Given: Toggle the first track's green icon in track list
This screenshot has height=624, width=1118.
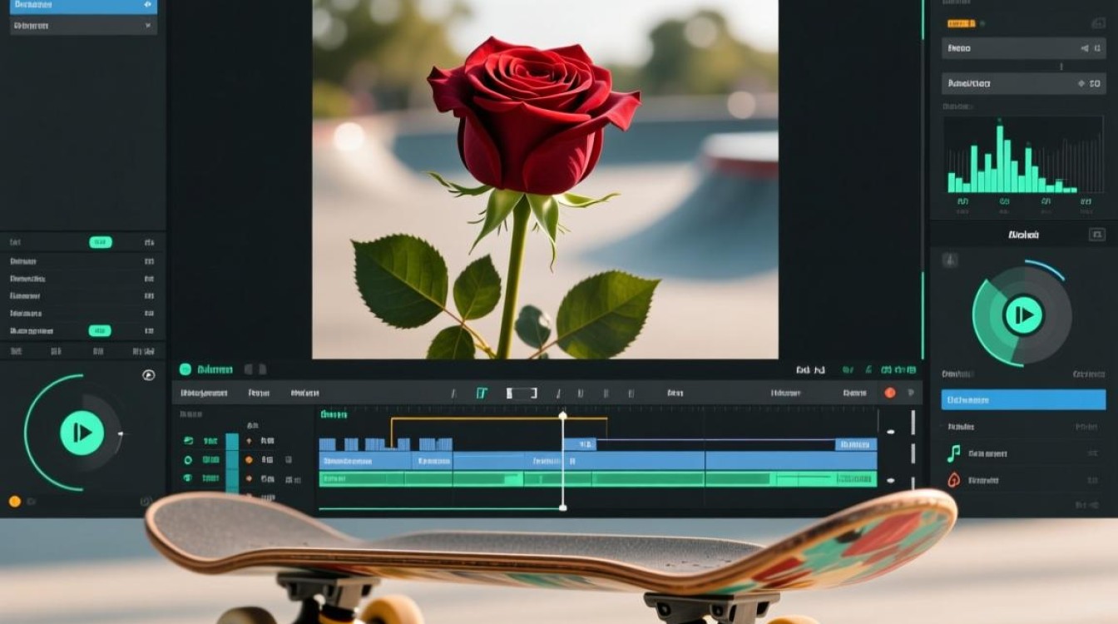Looking at the screenshot, I should (x=188, y=440).
